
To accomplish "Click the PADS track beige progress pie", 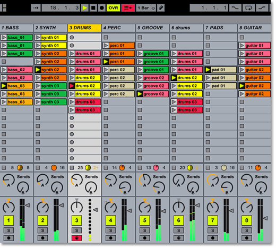I will click(x=224, y=168).
